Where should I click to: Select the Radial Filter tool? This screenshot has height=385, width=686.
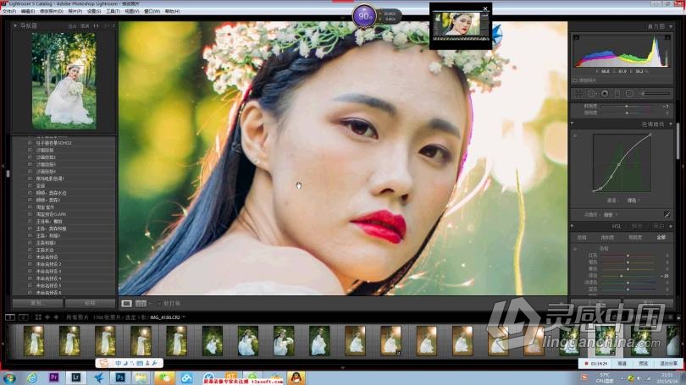pyautogui.click(x=629, y=94)
